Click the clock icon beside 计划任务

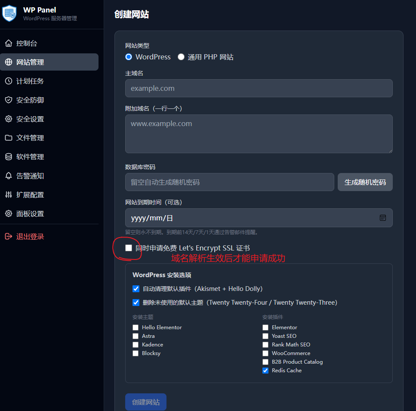pyautogui.click(x=9, y=81)
